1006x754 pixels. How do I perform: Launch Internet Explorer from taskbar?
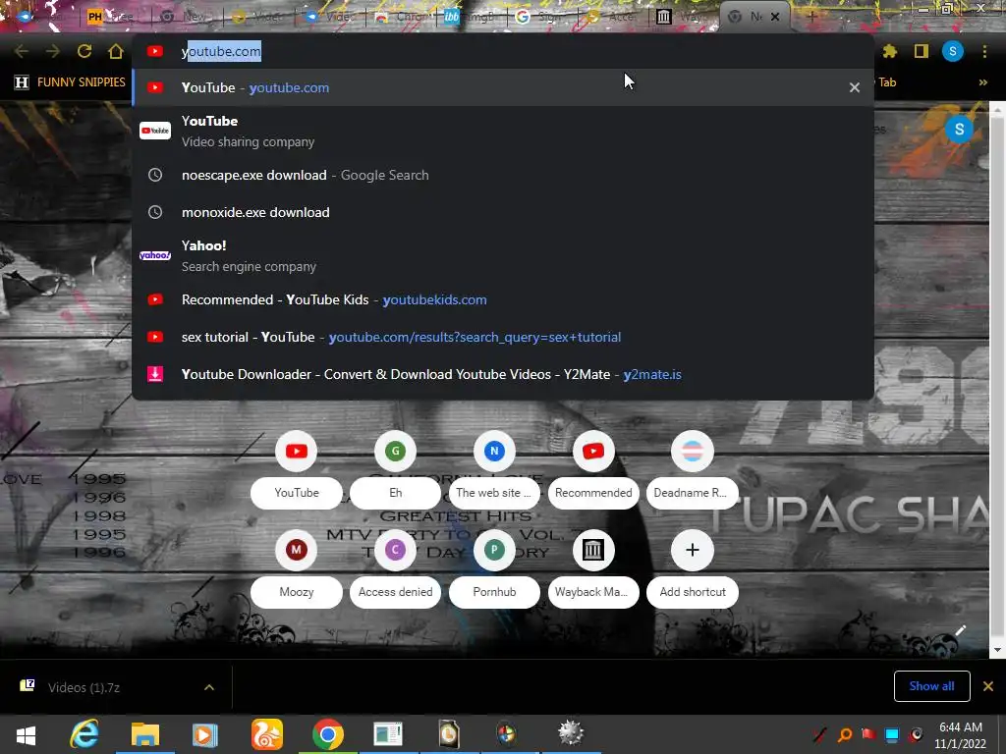coord(84,734)
